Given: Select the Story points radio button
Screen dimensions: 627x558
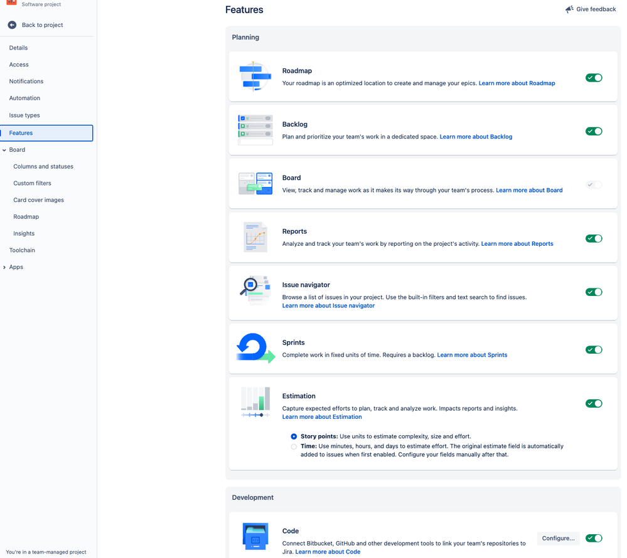Looking at the screenshot, I should [x=294, y=436].
